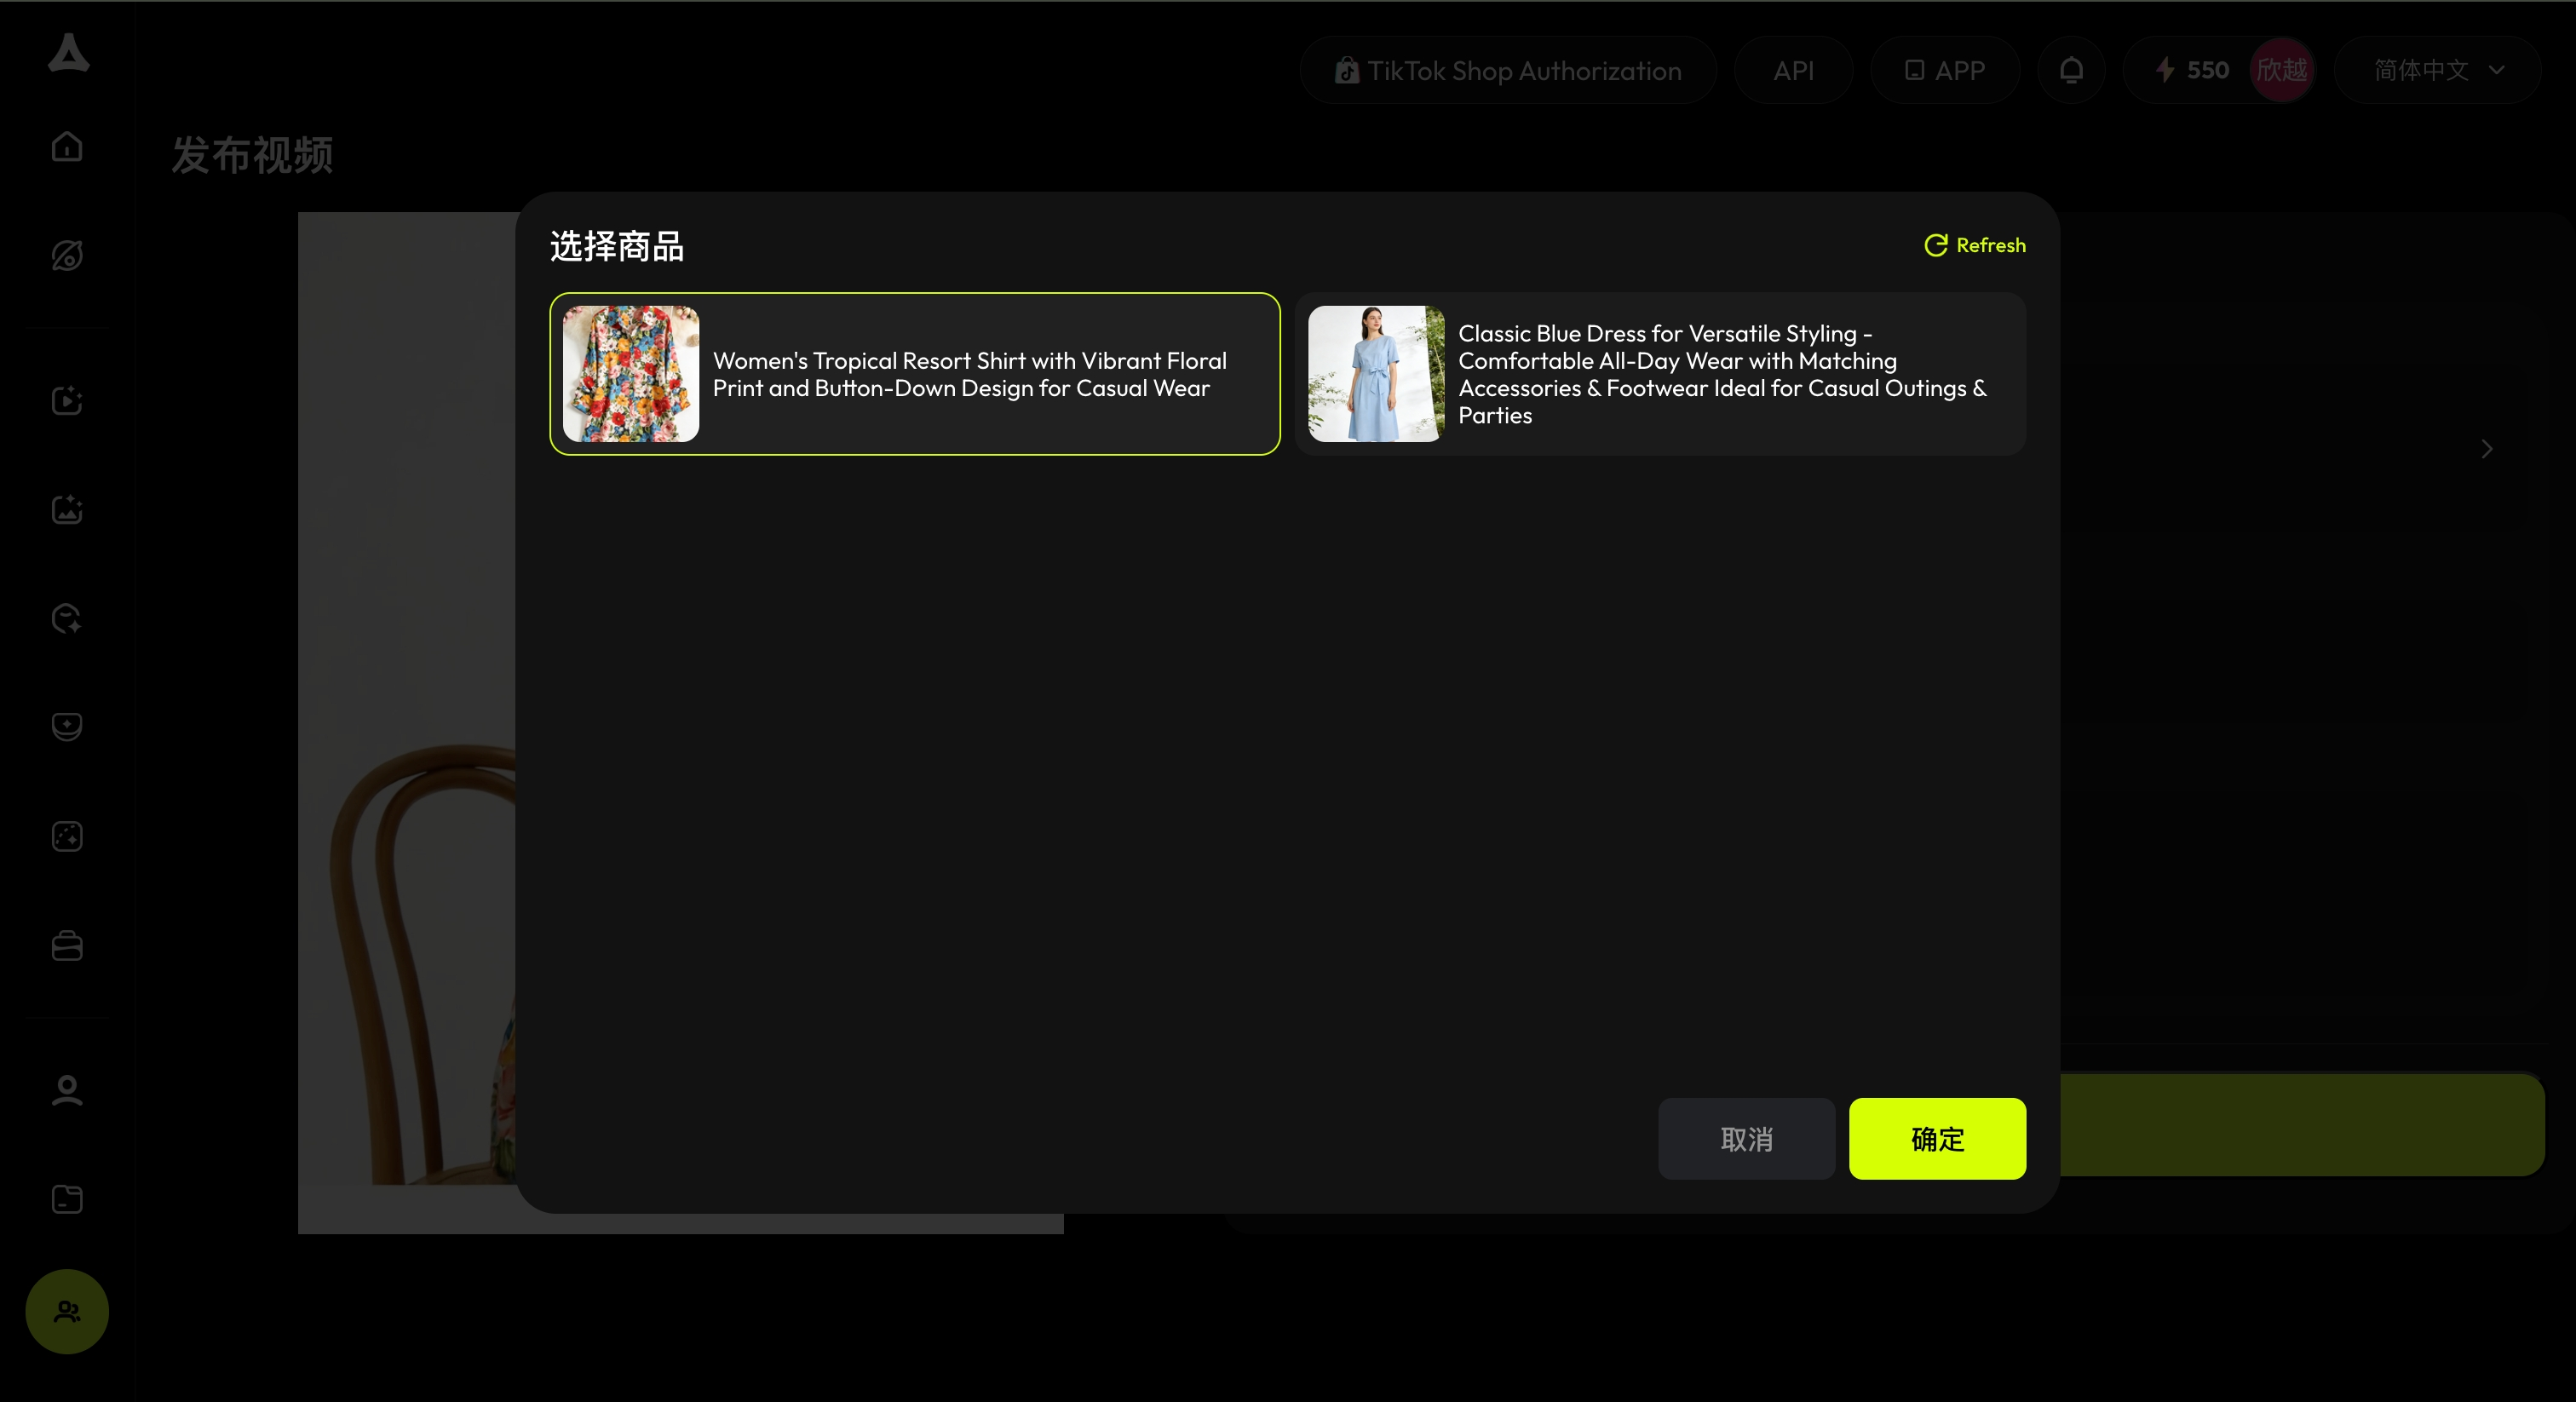Select the Women's Tropical Resort Shirt product
The height and width of the screenshot is (1402, 2576).
point(968,374)
